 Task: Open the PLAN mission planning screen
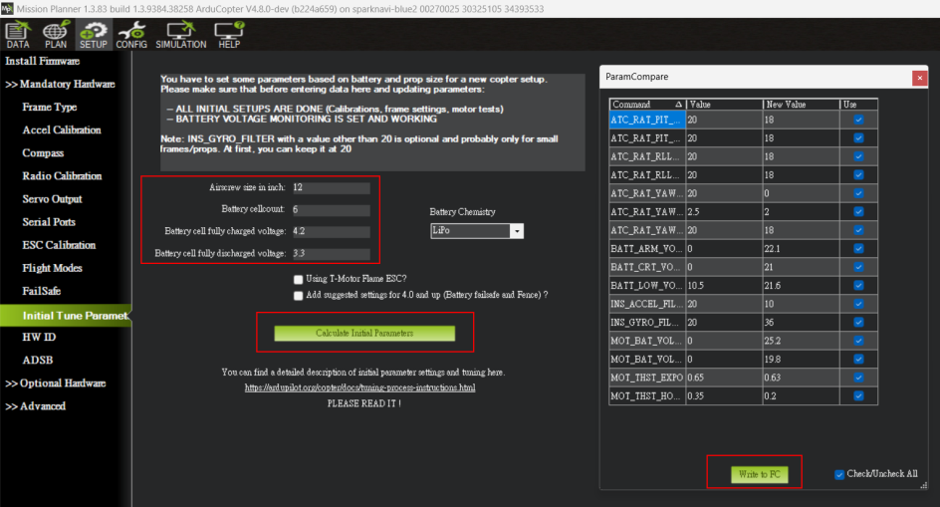click(x=55, y=35)
